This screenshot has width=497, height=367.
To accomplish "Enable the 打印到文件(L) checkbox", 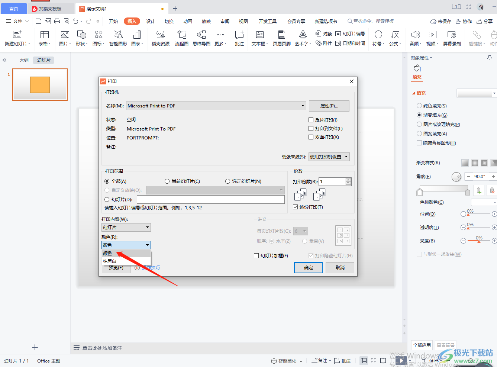I will tap(311, 128).
